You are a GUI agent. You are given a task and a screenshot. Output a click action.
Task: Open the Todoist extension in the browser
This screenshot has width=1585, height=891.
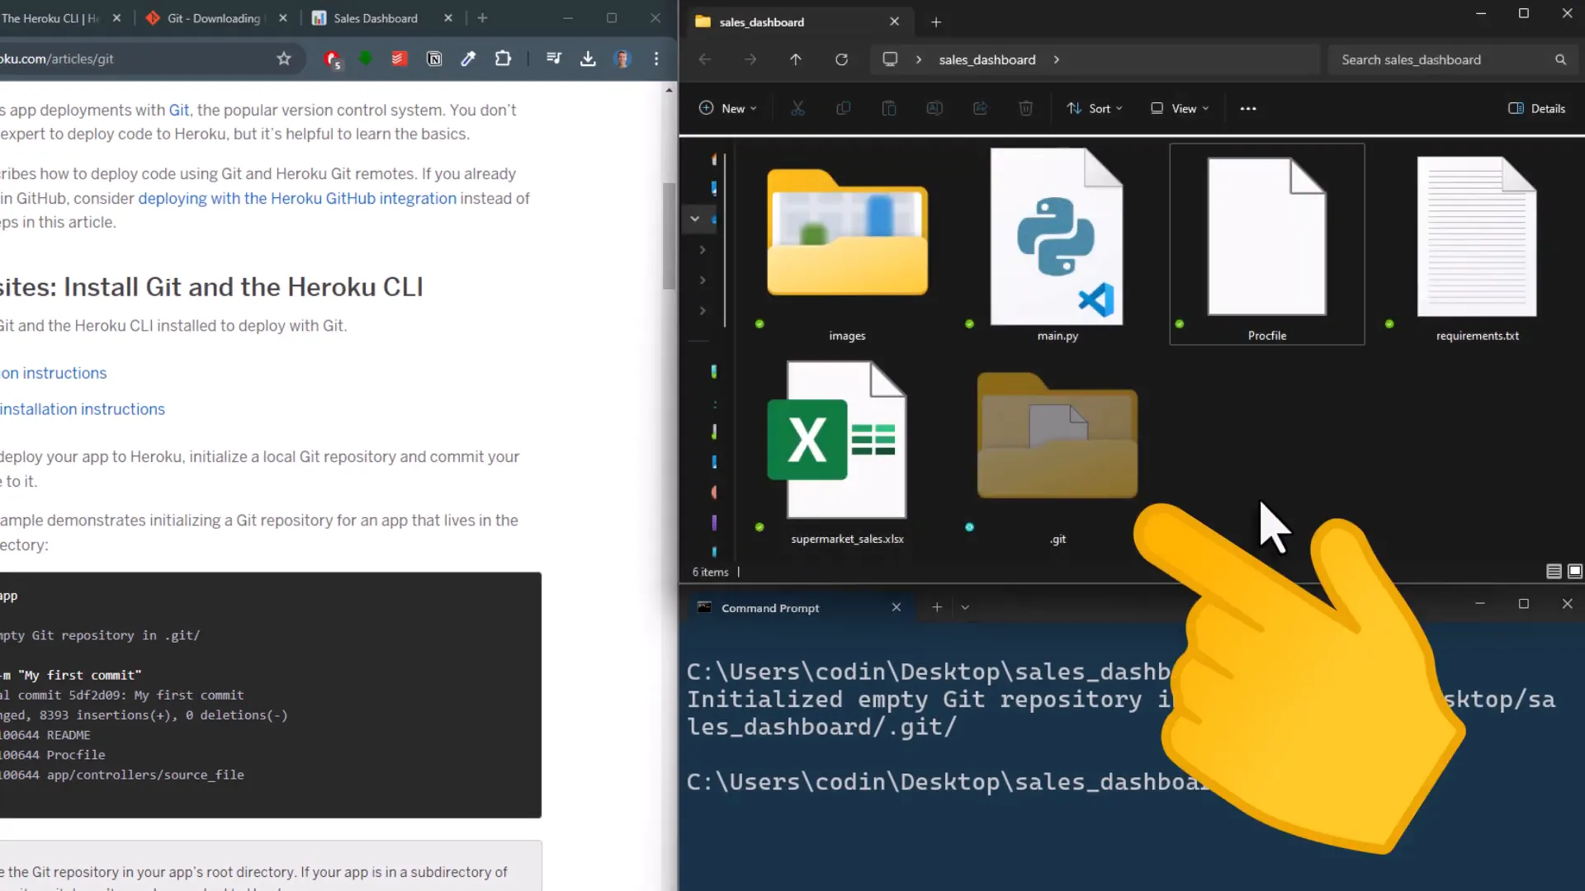point(399,59)
